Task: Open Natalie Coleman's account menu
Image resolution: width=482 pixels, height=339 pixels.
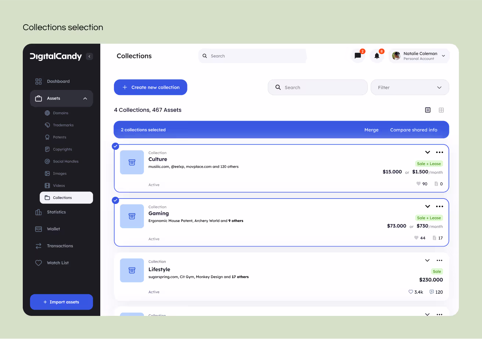Action: click(419, 55)
